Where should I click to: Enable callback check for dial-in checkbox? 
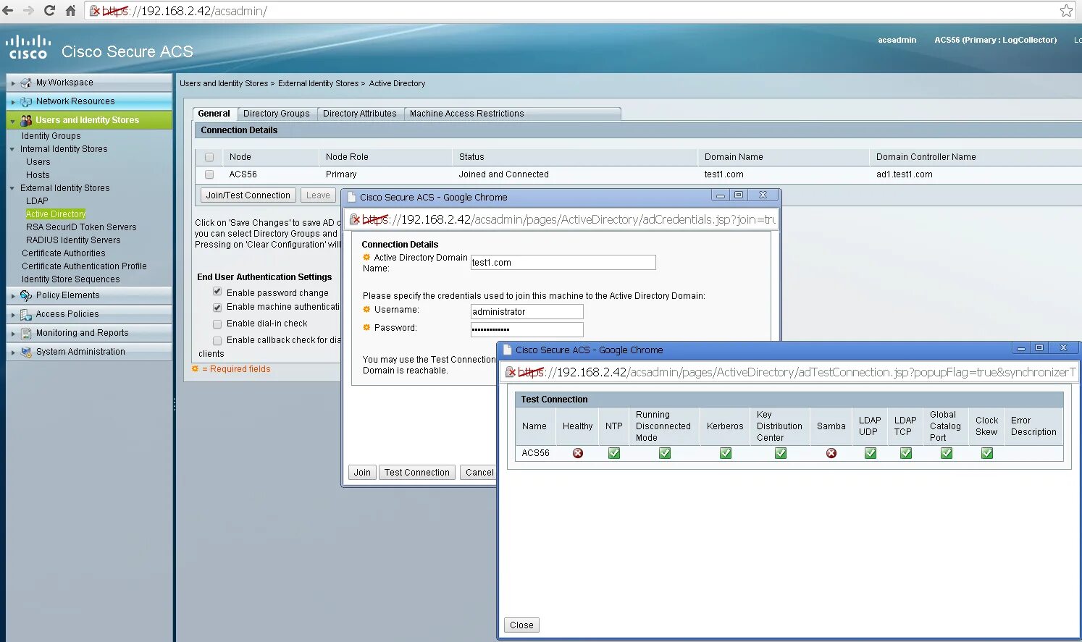click(217, 340)
